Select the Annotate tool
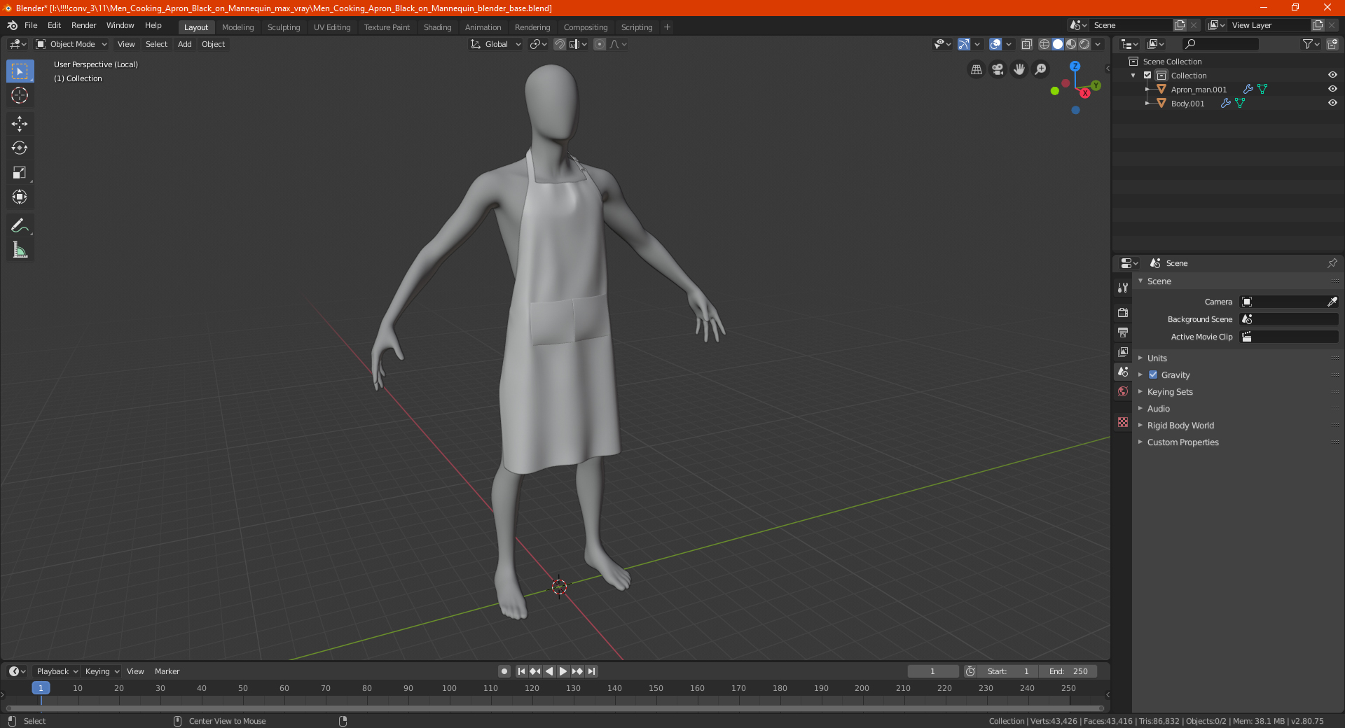The height and width of the screenshot is (728, 1345). (x=20, y=226)
